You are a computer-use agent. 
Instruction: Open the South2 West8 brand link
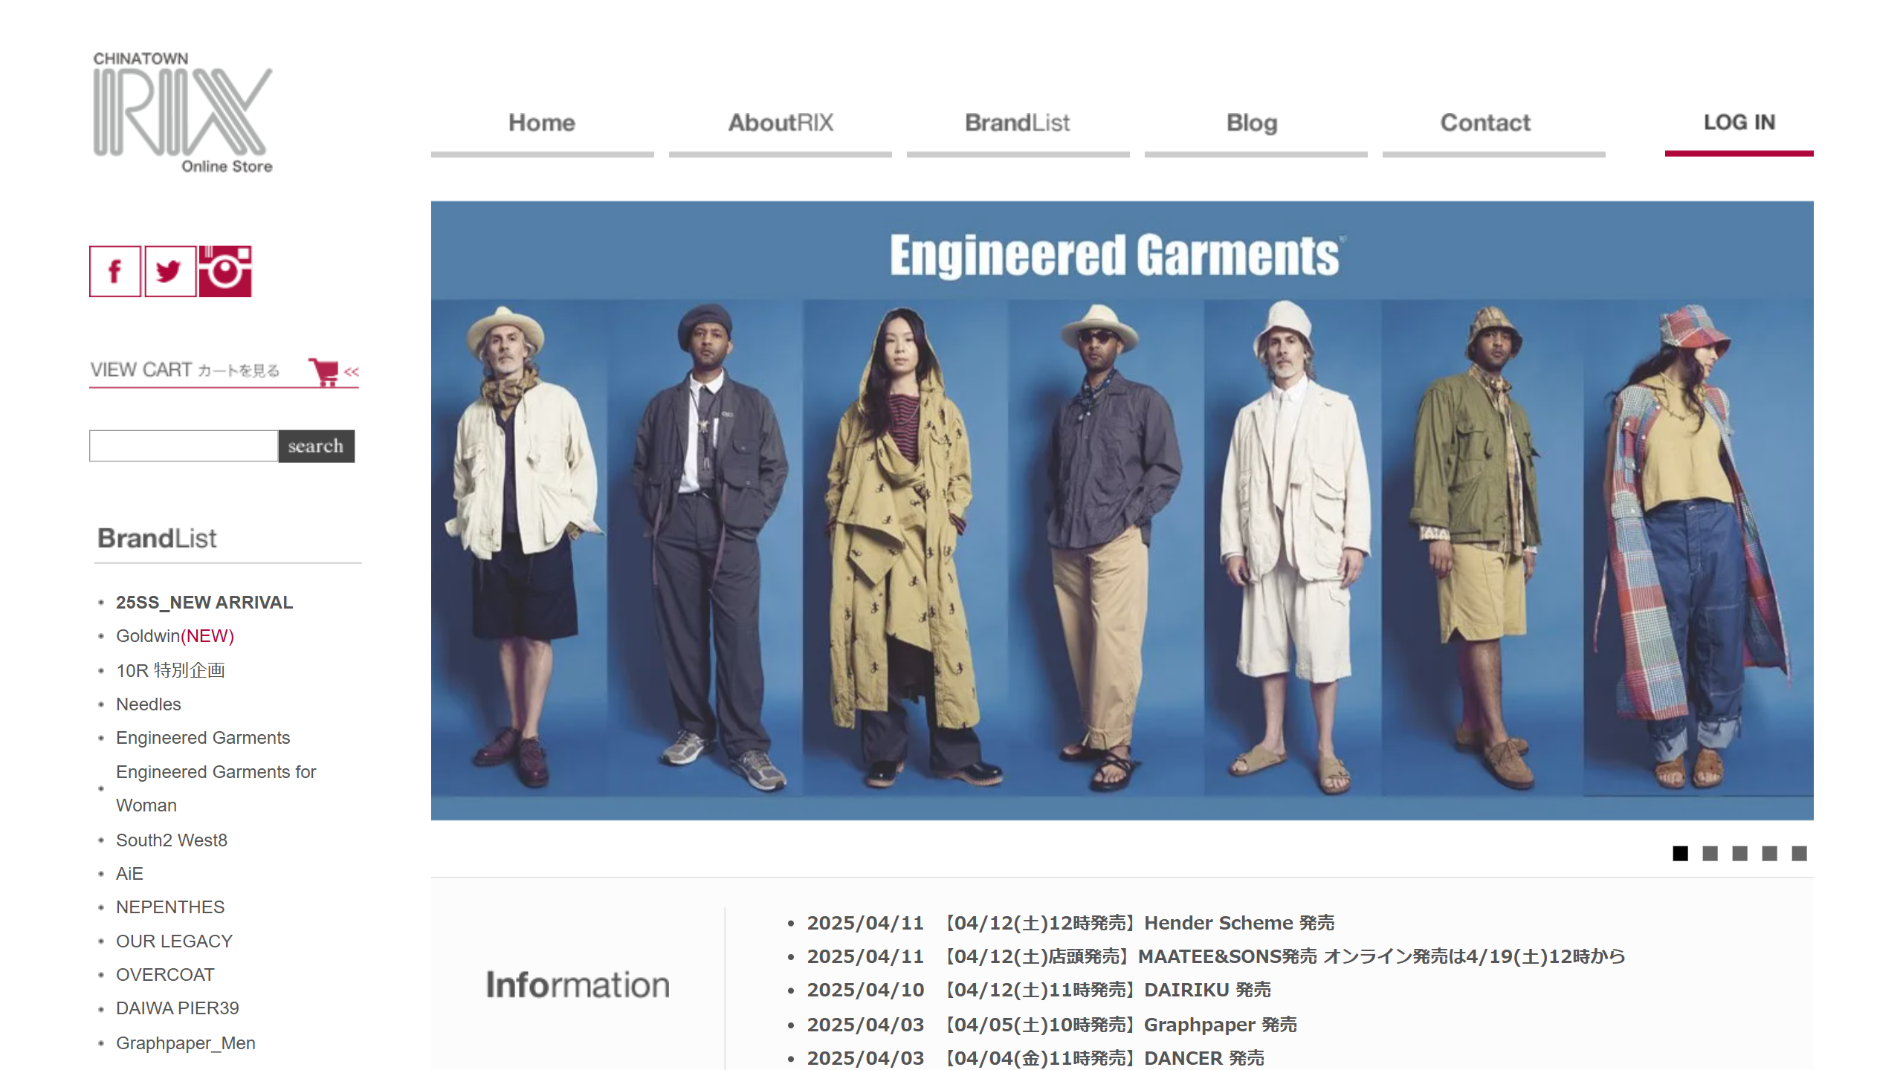(172, 840)
